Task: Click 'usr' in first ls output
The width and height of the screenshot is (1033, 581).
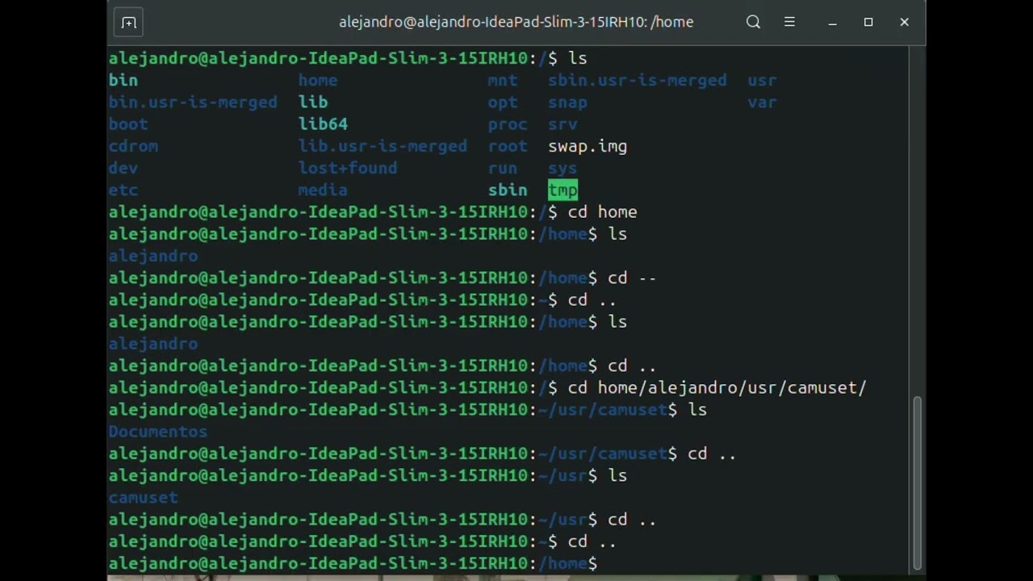Action: [x=762, y=80]
